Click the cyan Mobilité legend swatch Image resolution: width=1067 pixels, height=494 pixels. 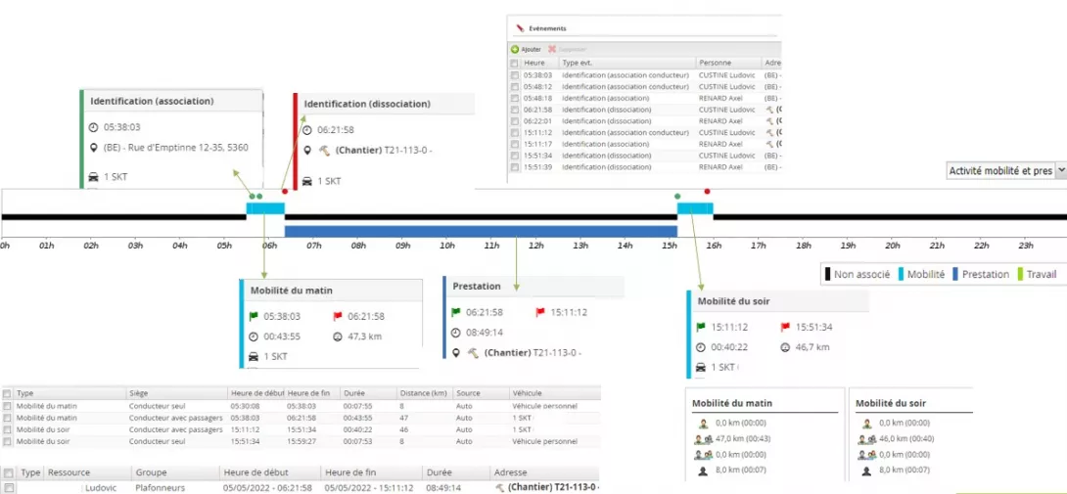900,274
